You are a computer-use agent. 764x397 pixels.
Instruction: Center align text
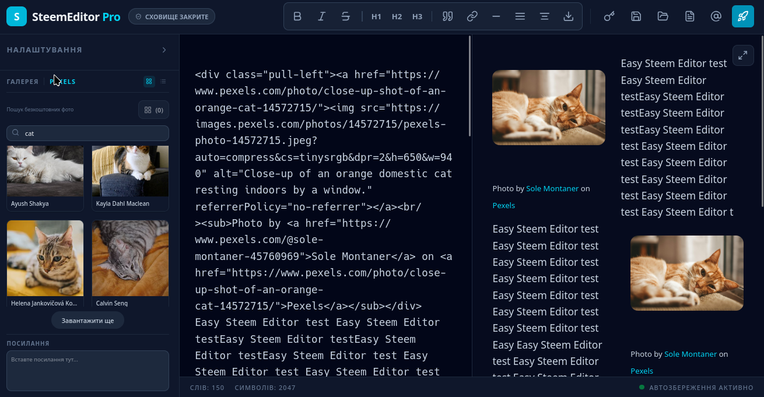click(x=544, y=16)
